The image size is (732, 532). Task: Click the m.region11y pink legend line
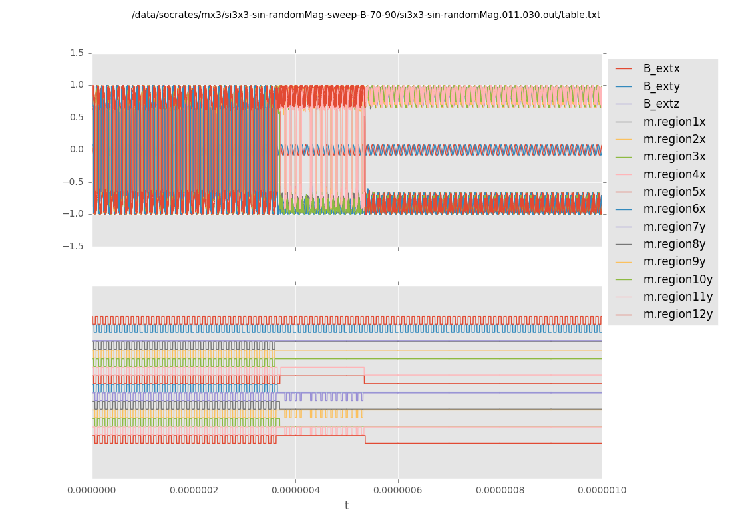click(624, 297)
